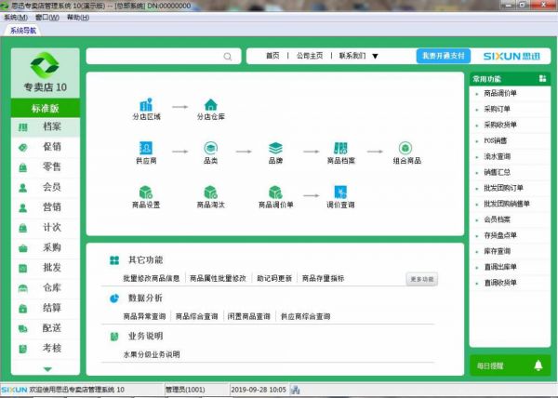Open the 组合商品 icon
The image size is (558, 398).
(x=405, y=148)
